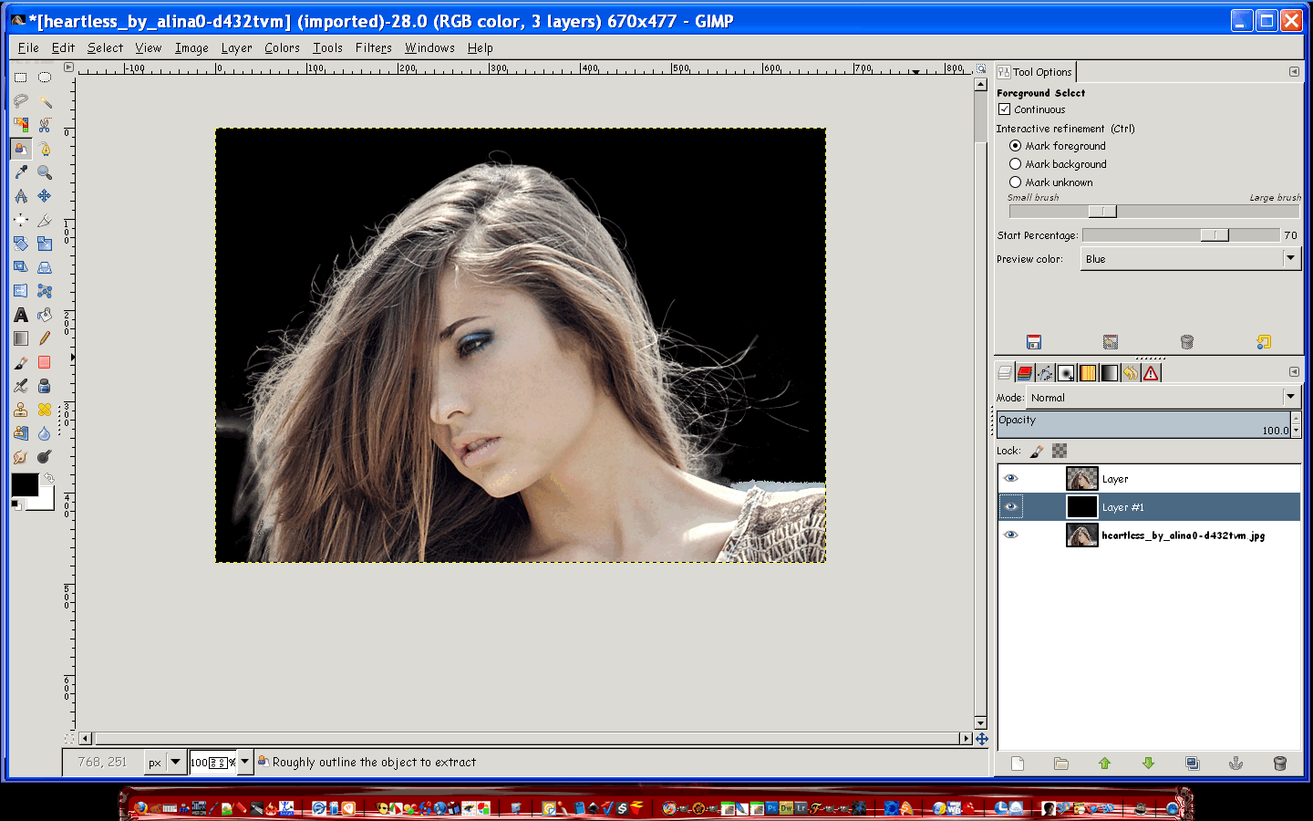The image size is (1313, 821).
Task: Open image menu triangle at ruler corner
Action: click(68, 68)
